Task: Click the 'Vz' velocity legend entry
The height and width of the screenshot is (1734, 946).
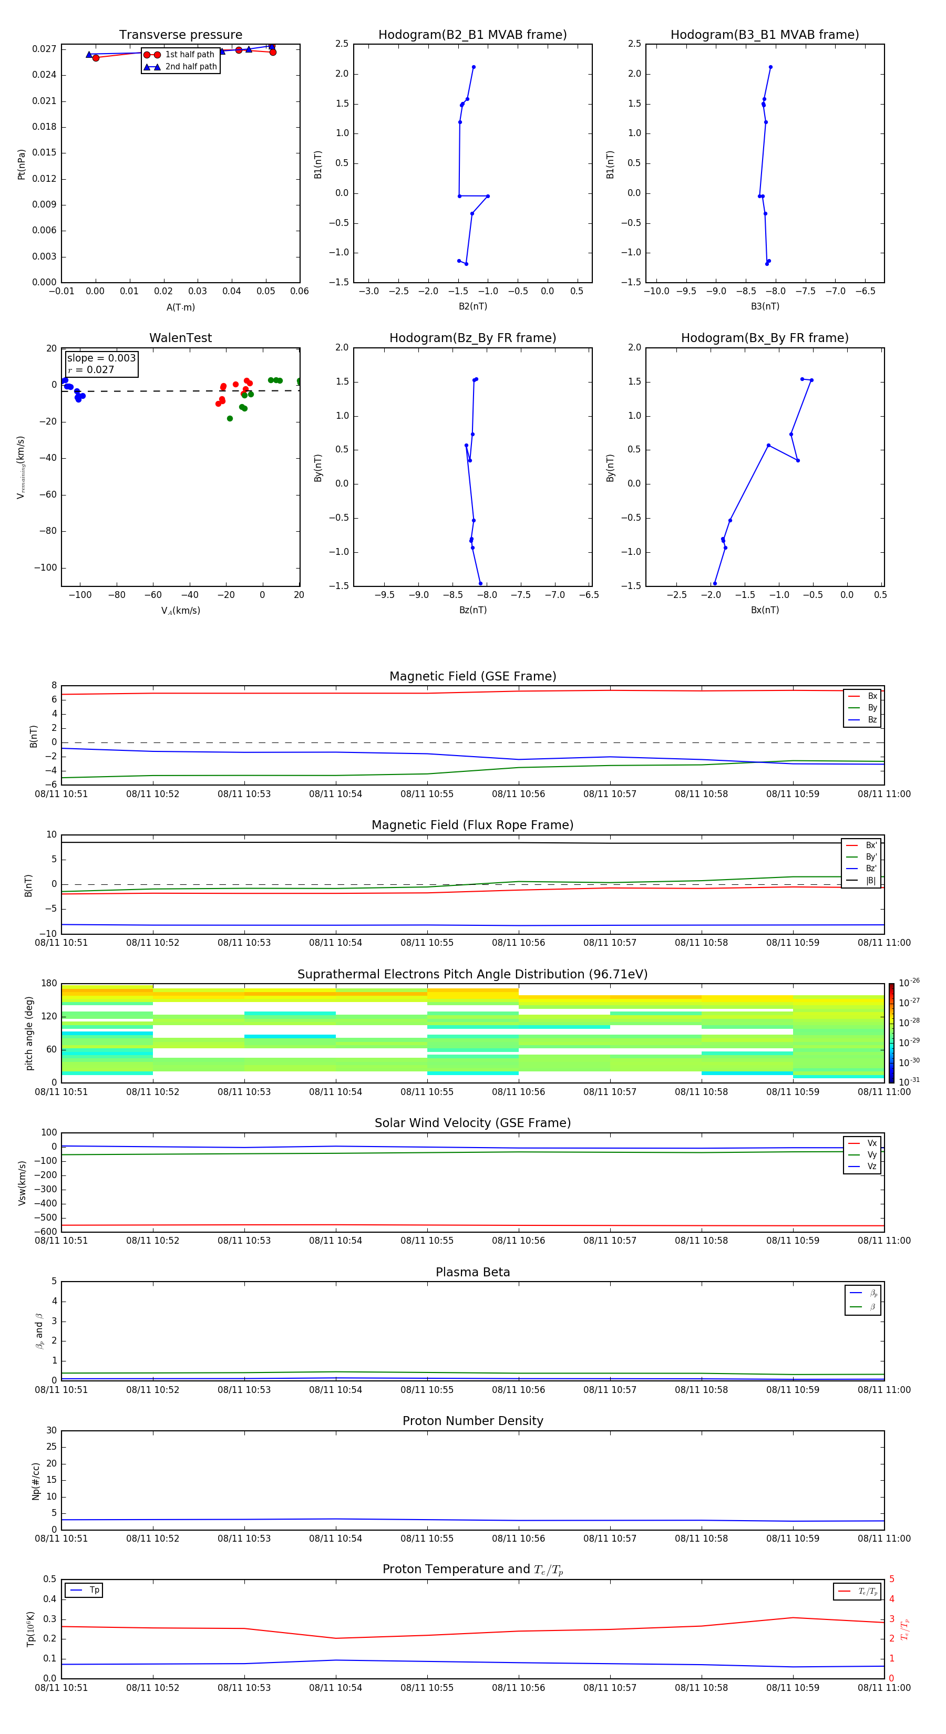Action: [x=862, y=1167]
